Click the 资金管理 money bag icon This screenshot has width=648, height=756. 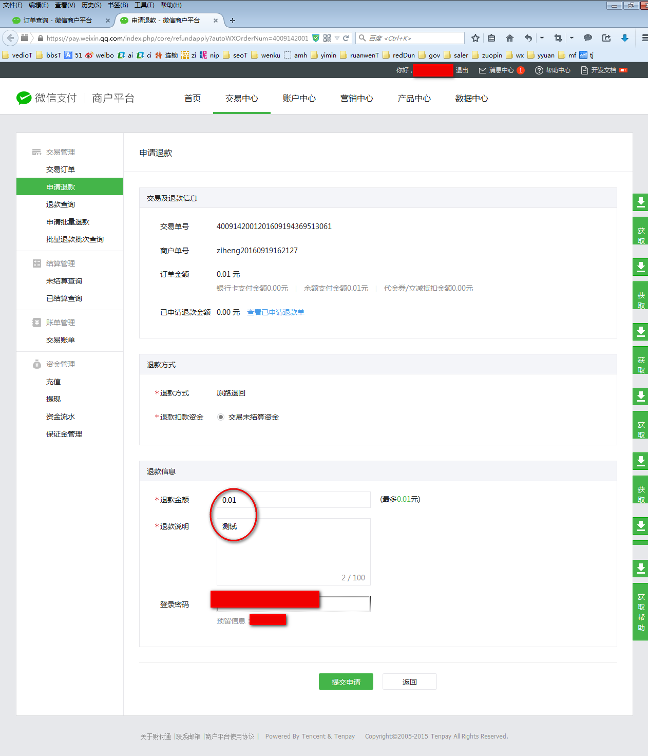click(x=36, y=364)
